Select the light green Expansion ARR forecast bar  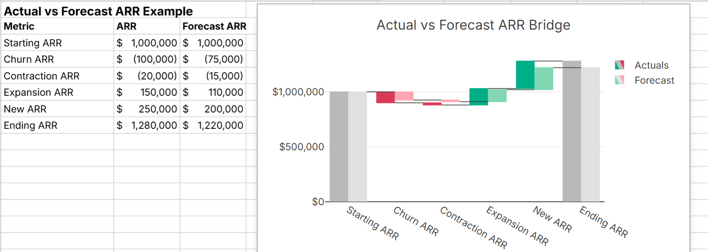click(x=497, y=95)
